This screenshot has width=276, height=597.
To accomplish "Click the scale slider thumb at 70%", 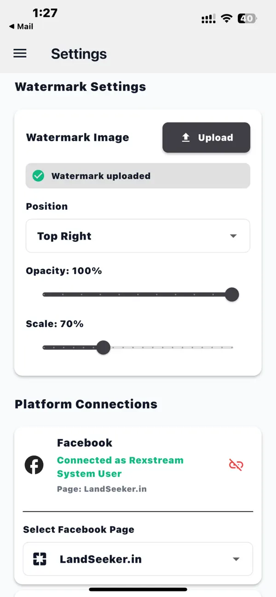I will tap(103, 347).
